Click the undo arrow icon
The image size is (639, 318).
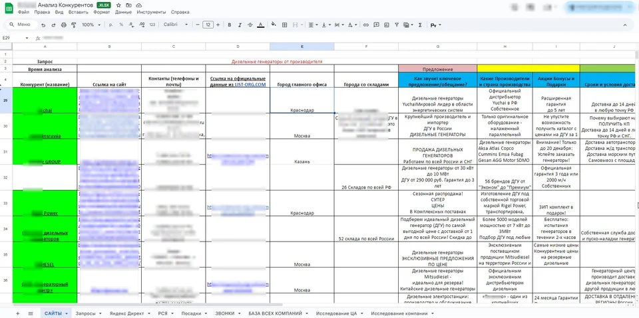(44, 25)
